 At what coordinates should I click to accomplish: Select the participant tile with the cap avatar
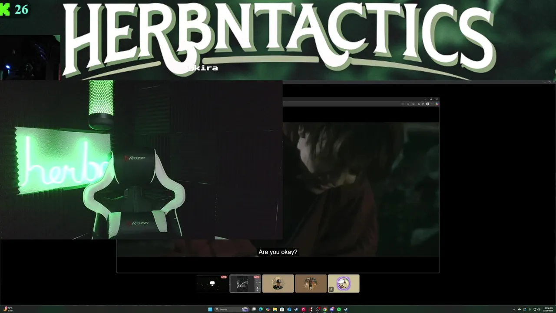(278, 283)
